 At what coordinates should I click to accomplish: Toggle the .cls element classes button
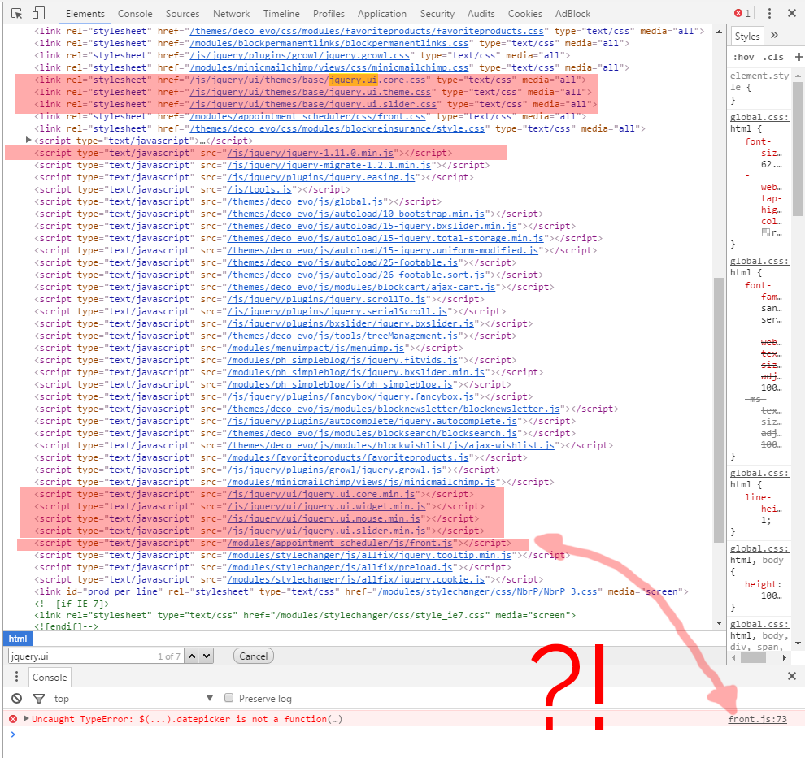click(x=773, y=57)
